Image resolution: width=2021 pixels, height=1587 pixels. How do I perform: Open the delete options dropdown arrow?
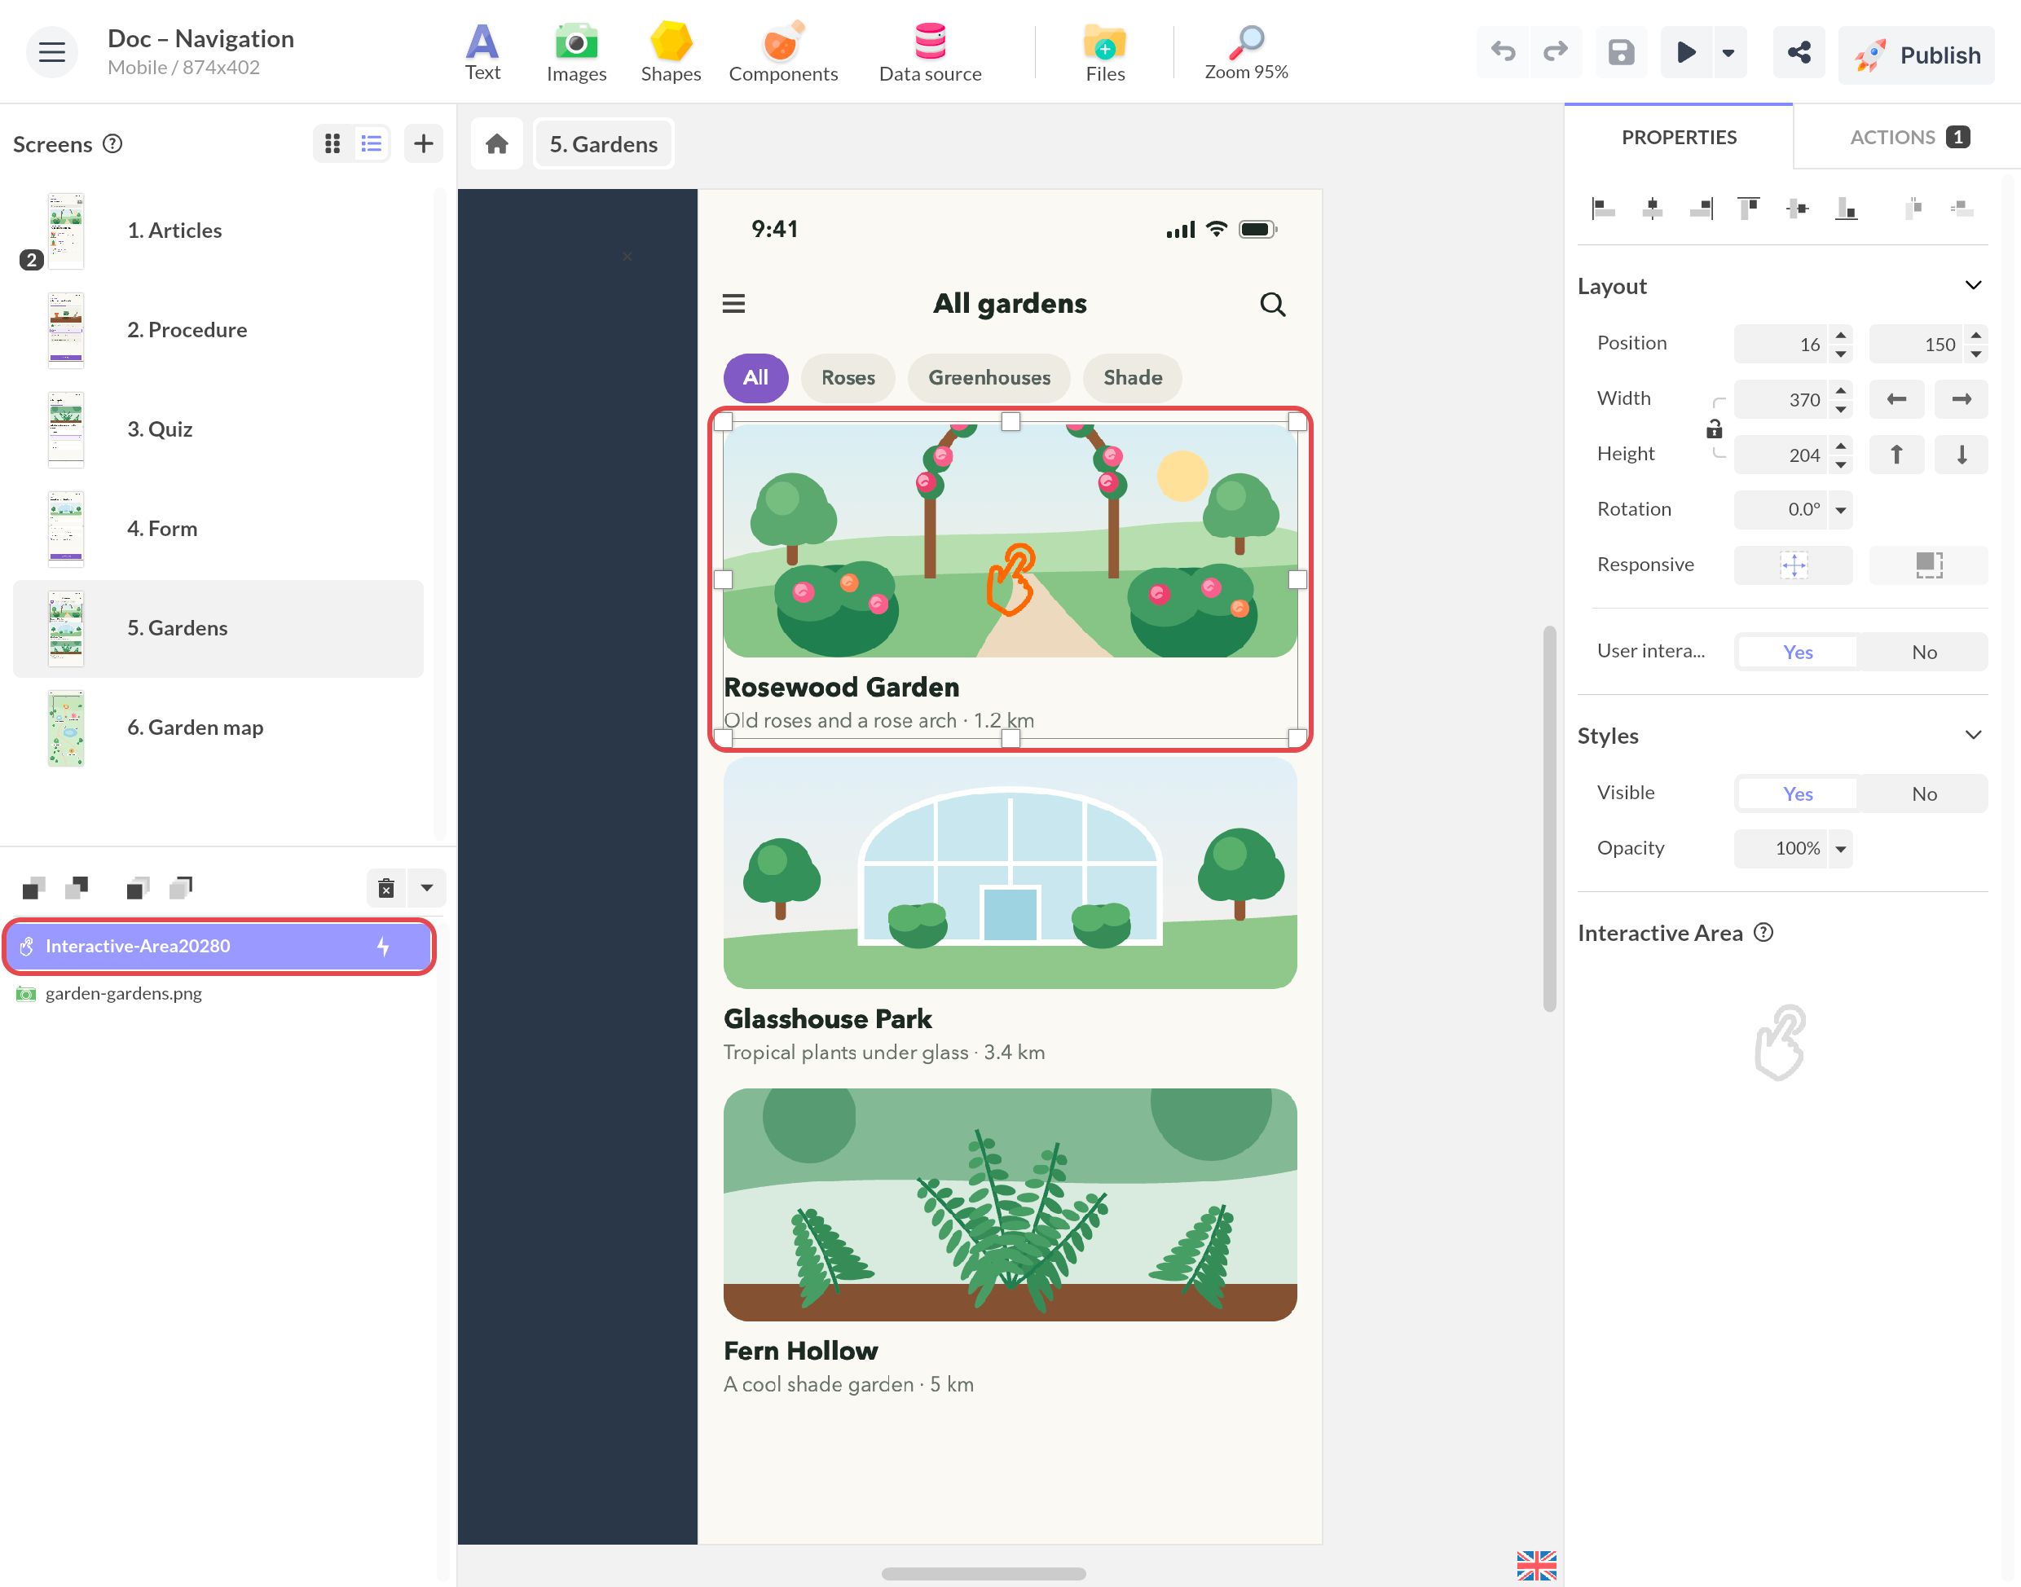coord(426,888)
